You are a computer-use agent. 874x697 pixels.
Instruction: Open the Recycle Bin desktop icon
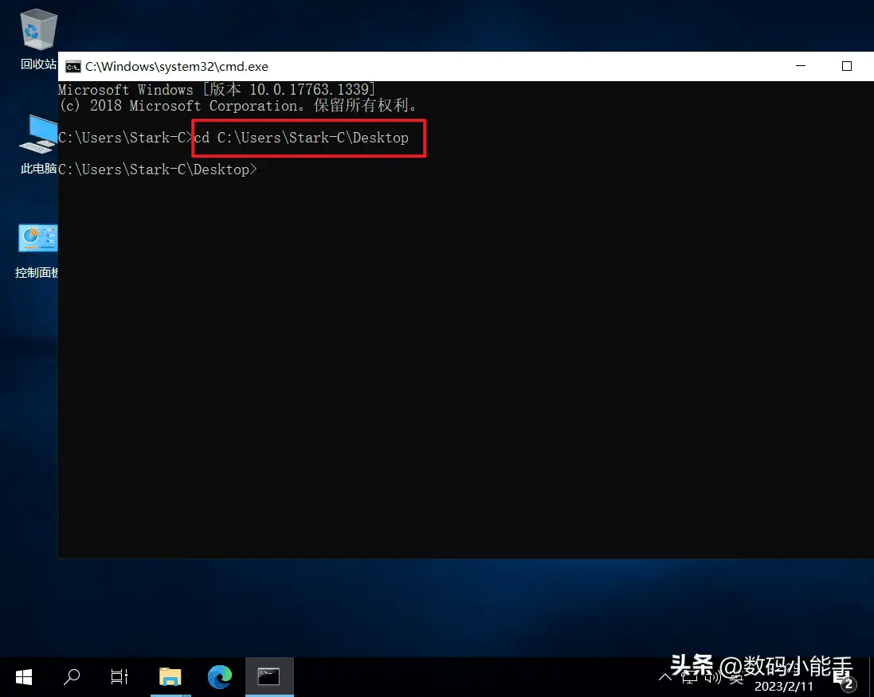[38, 39]
